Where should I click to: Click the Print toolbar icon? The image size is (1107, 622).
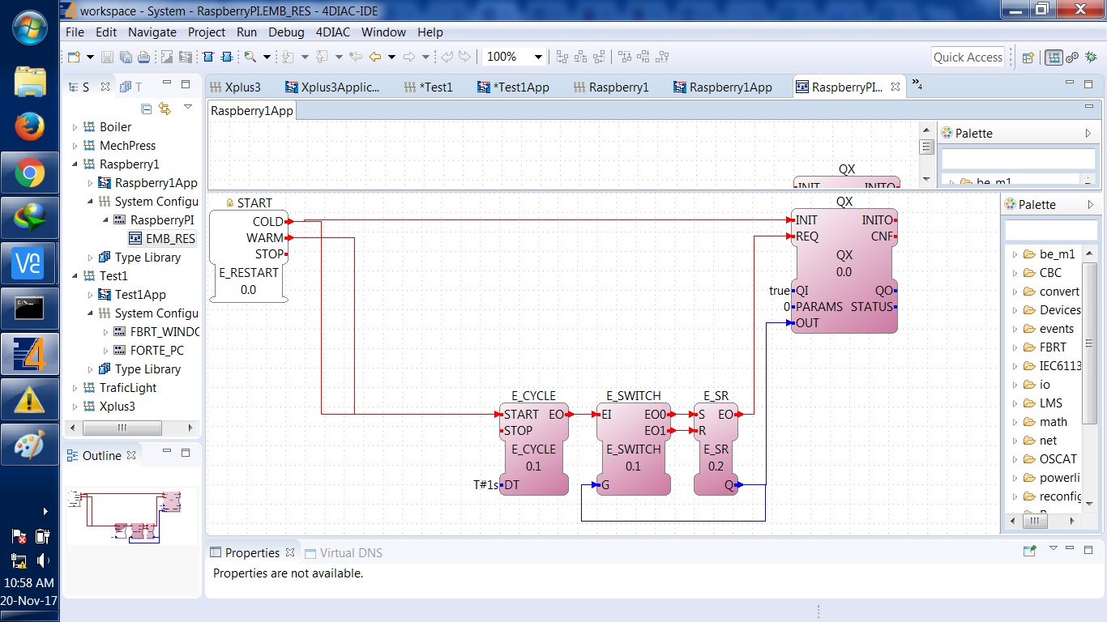[x=143, y=57]
